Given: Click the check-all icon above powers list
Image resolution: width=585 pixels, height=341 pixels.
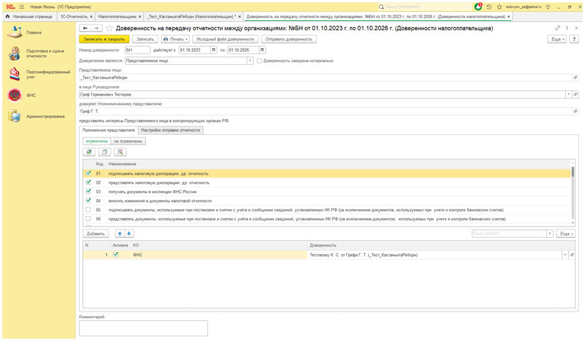Looking at the screenshot, I should tap(89, 152).
